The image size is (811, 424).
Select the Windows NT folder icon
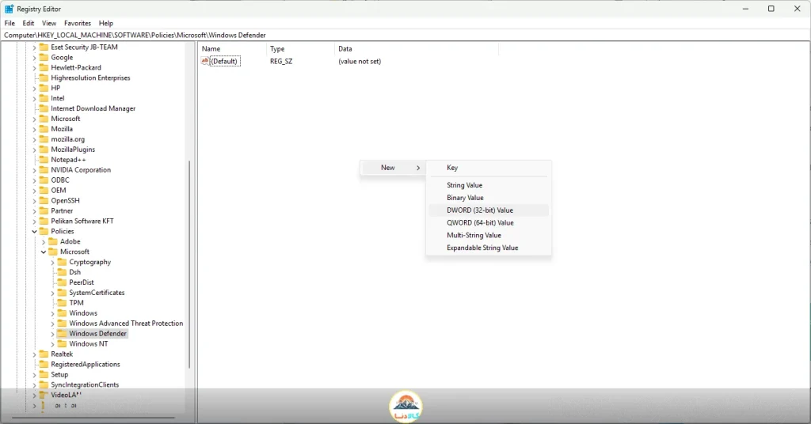[x=62, y=344]
